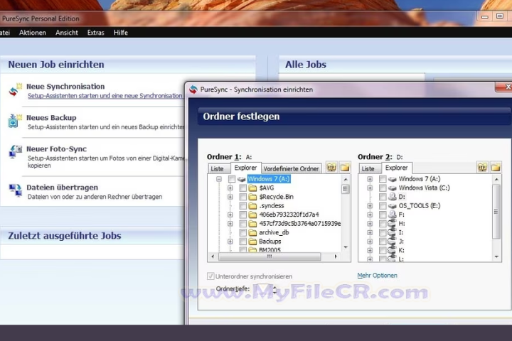This screenshot has height=341, width=512.
Task: Click the archive_db folder icon
Action: [252, 233]
